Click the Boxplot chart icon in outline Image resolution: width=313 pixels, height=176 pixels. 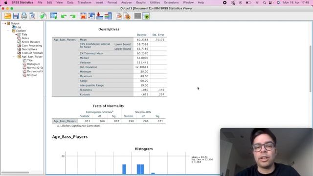pyautogui.click(x=24, y=75)
